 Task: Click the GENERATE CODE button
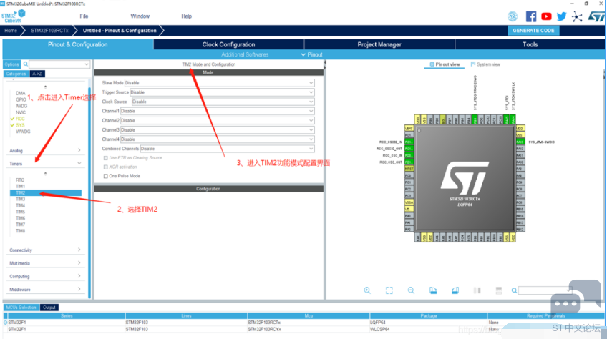(x=533, y=31)
